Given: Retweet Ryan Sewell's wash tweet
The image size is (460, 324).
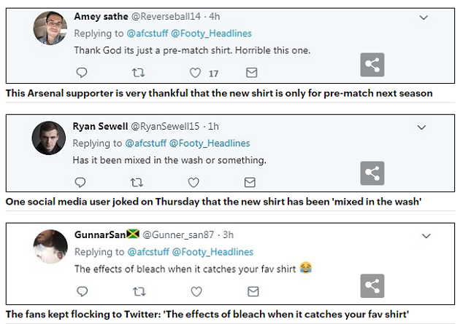Looking at the screenshot, I should pos(137,182).
